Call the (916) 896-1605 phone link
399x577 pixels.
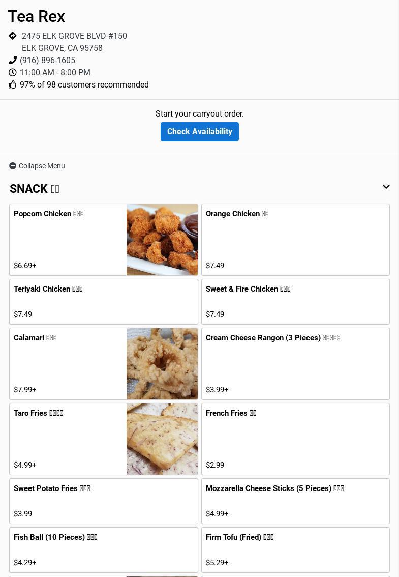pyautogui.click(x=47, y=60)
